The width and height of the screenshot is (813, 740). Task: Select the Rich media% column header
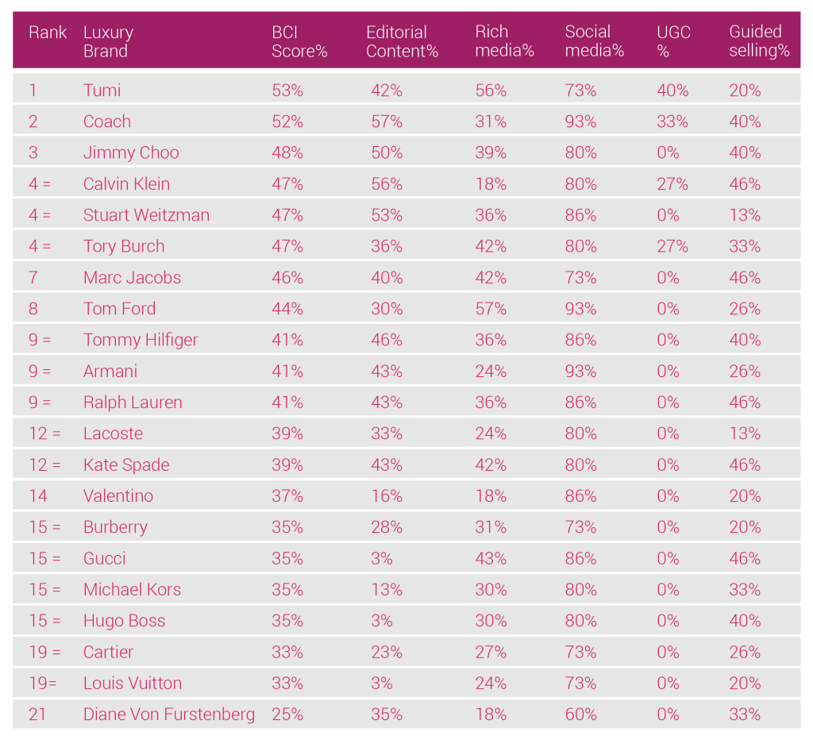[x=504, y=41]
